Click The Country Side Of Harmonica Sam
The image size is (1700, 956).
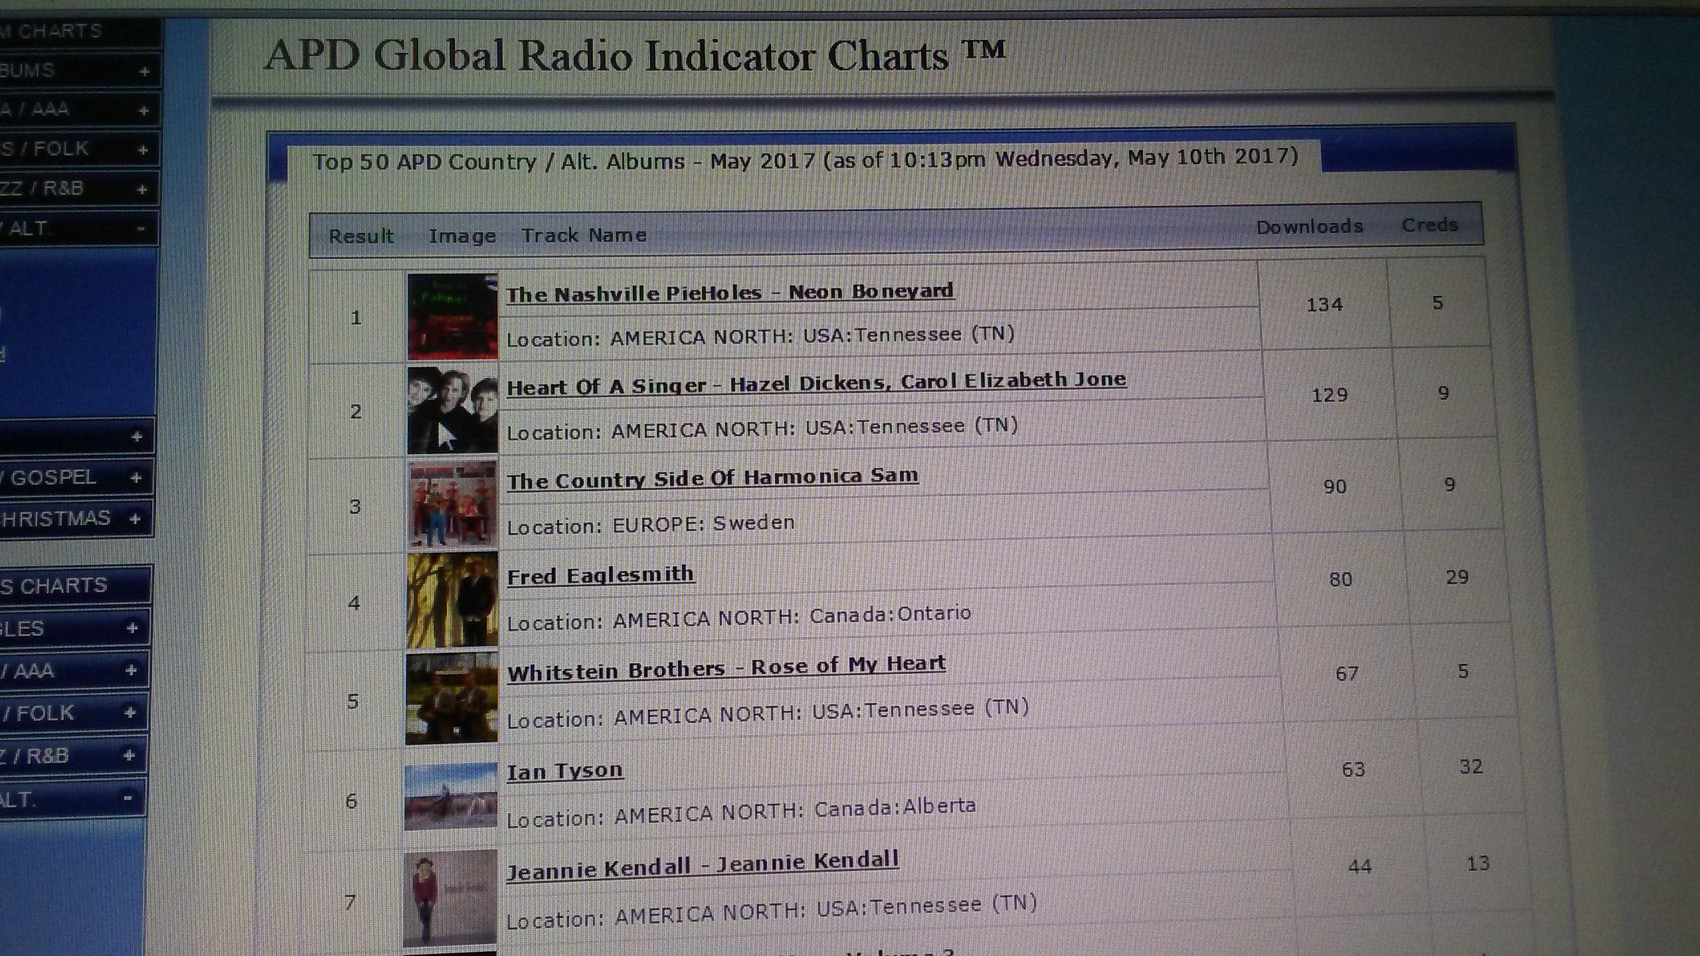[712, 478]
